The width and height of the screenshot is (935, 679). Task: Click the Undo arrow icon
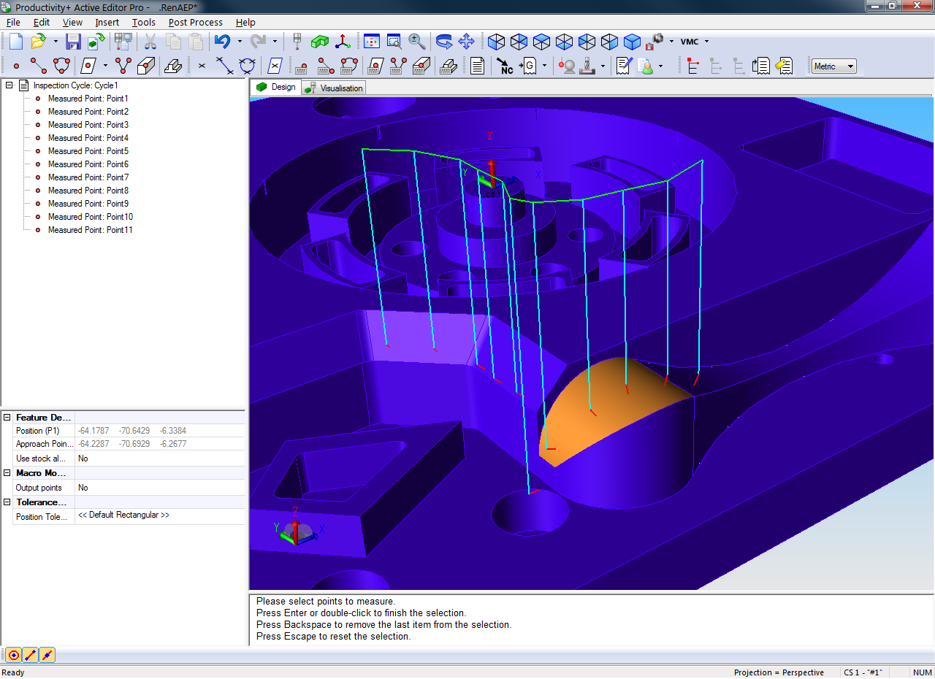pos(223,42)
